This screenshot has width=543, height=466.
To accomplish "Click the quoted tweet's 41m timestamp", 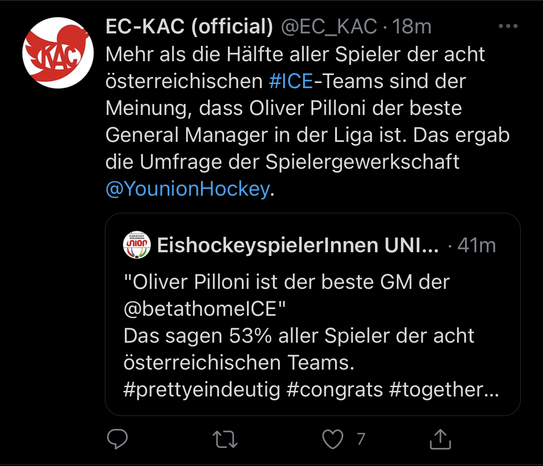I will point(477,245).
